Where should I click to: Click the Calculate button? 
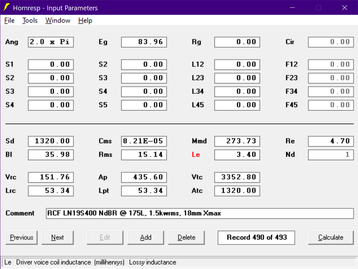click(331, 237)
